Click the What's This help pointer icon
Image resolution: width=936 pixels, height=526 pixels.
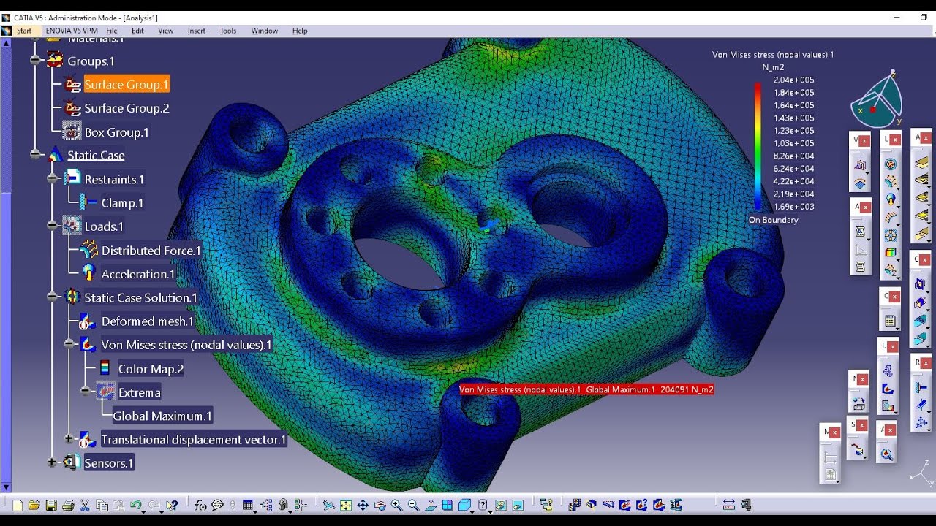click(x=172, y=505)
